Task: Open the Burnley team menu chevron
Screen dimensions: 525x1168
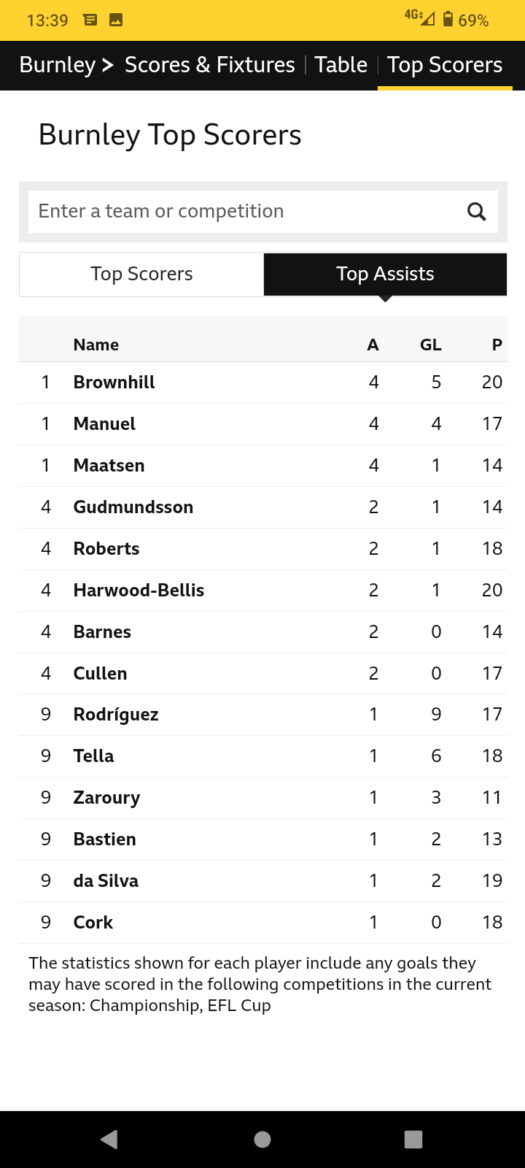Action: pyautogui.click(x=107, y=65)
